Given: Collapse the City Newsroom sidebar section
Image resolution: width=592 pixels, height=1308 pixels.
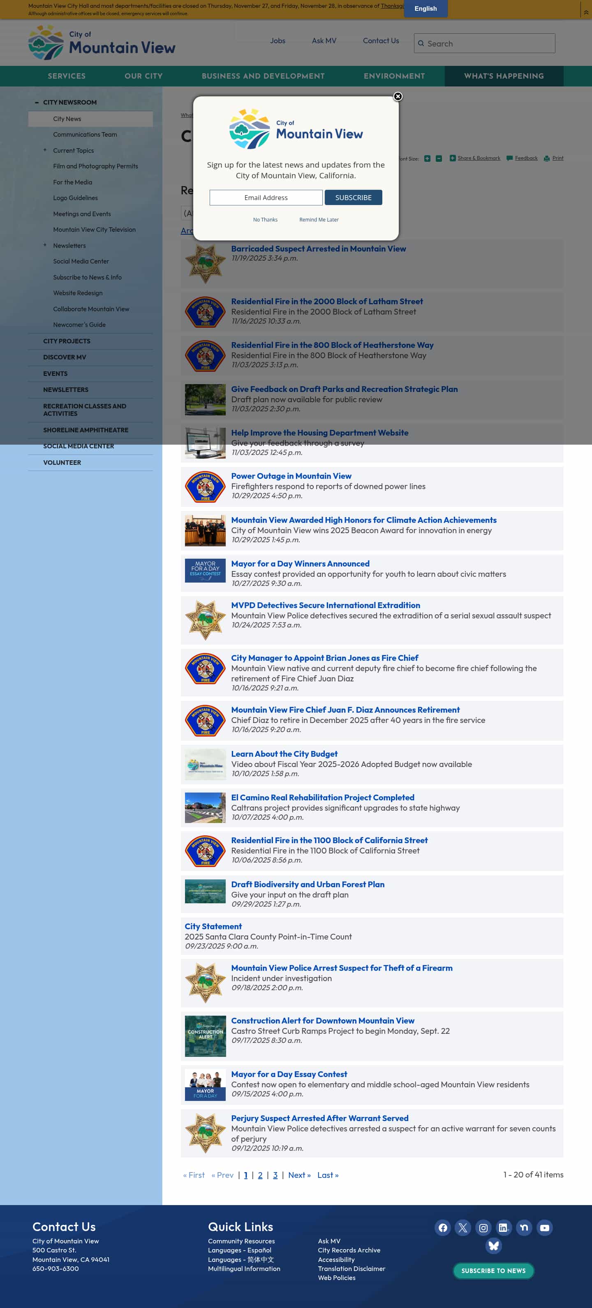Looking at the screenshot, I should (x=37, y=102).
